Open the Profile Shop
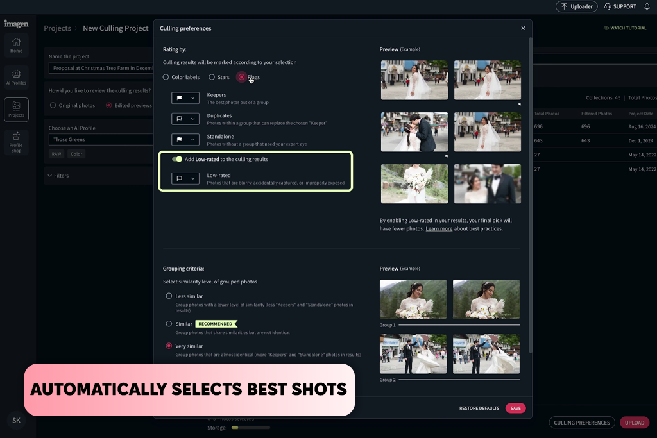The height and width of the screenshot is (438, 657). point(16,142)
